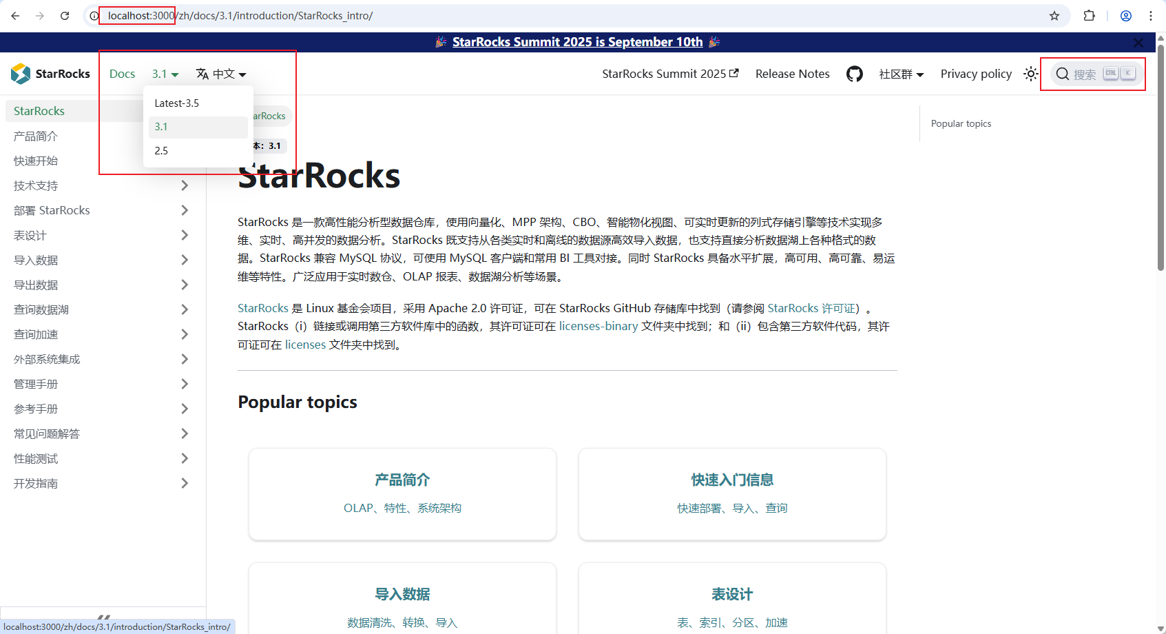Screen dimensions: 1166x634
Task: Open 参考手册 sidebar category label
Action: [x=36, y=409]
